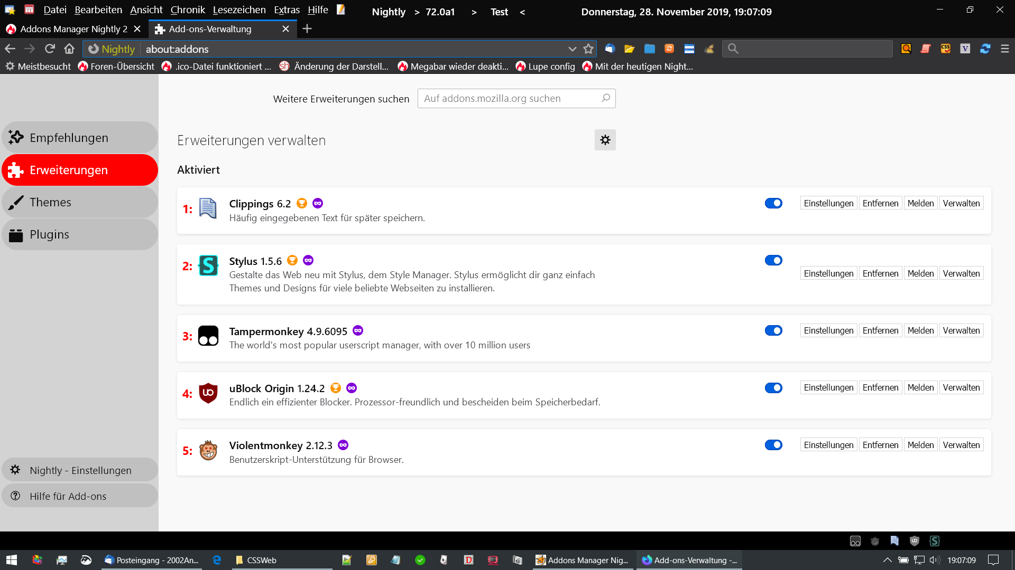1015x570 pixels.
Task: Turn off the Tampermonkey toggle switch
Action: click(773, 330)
